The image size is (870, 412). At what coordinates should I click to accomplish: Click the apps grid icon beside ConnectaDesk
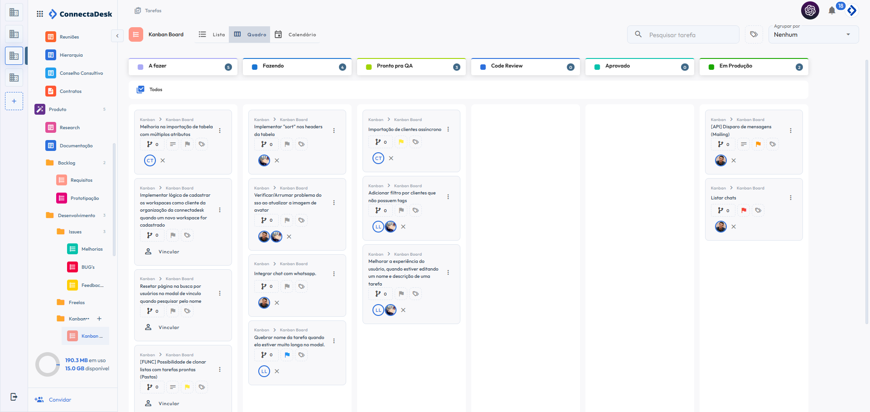(x=40, y=14)
